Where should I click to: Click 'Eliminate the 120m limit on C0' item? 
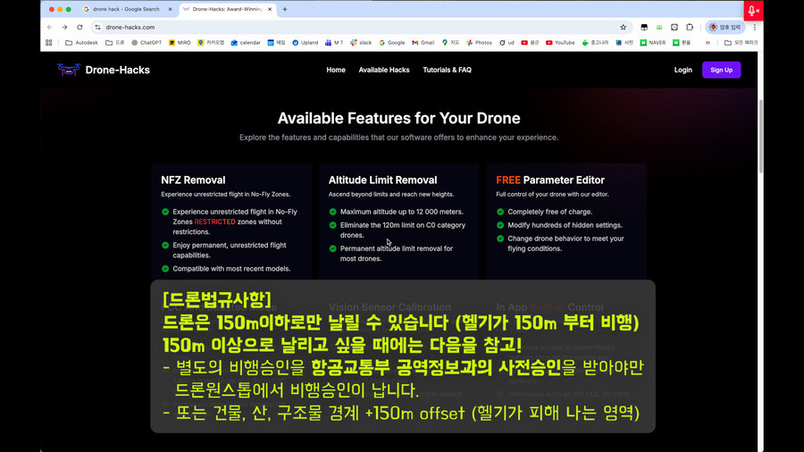403,230
